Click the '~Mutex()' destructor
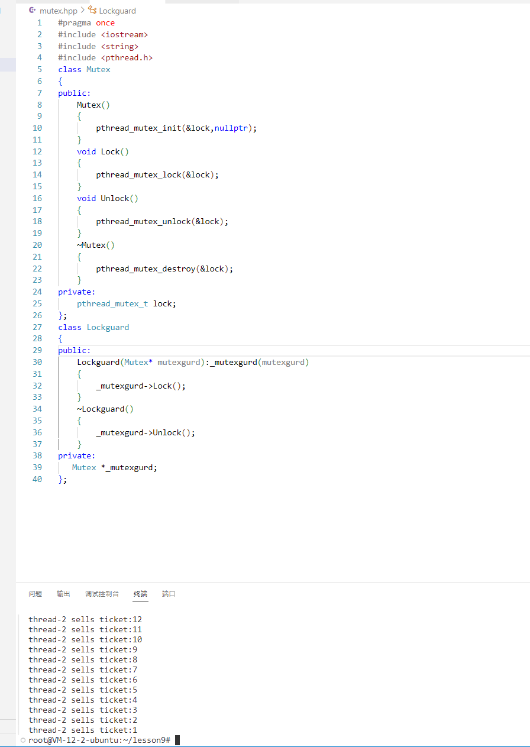 tap(96, 245)
